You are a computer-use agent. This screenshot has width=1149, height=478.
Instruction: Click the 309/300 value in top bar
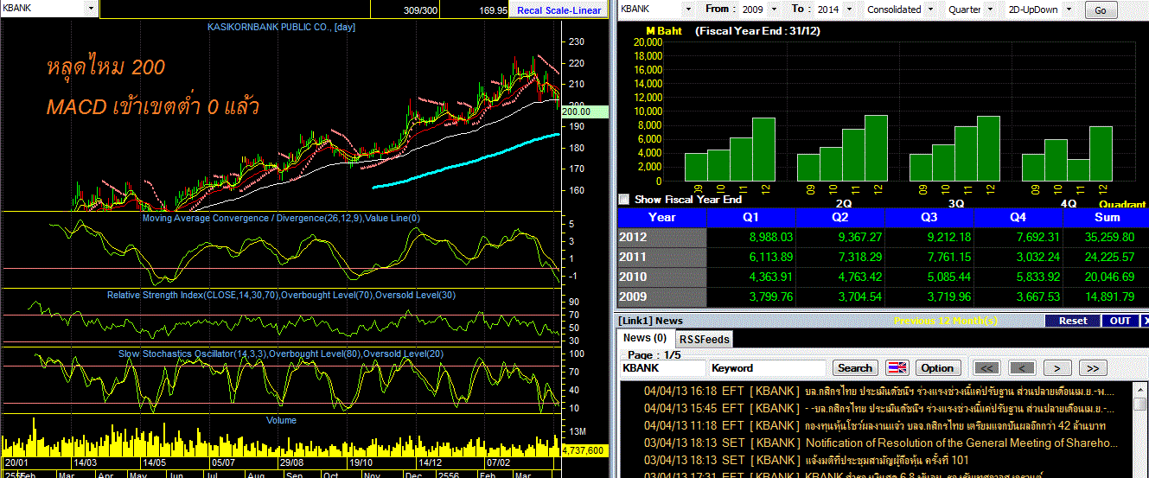point(421,10)
